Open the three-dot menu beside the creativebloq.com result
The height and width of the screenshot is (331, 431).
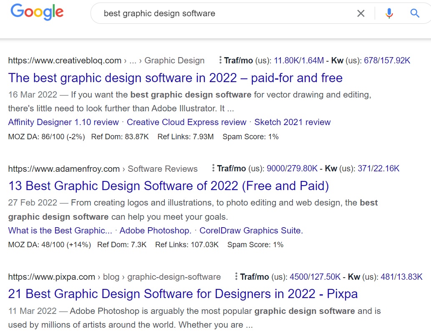tap(220, 60)
